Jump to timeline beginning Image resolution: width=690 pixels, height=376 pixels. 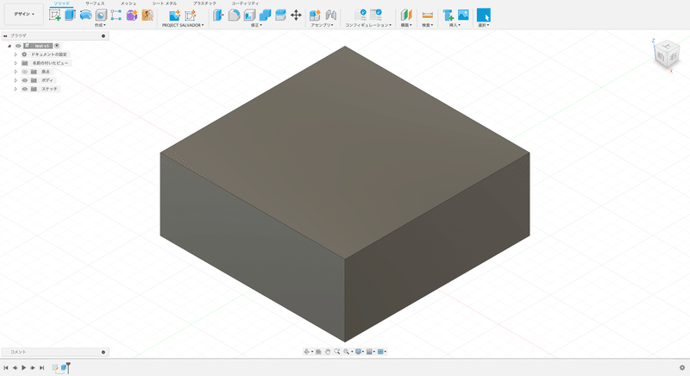[6, 367]
